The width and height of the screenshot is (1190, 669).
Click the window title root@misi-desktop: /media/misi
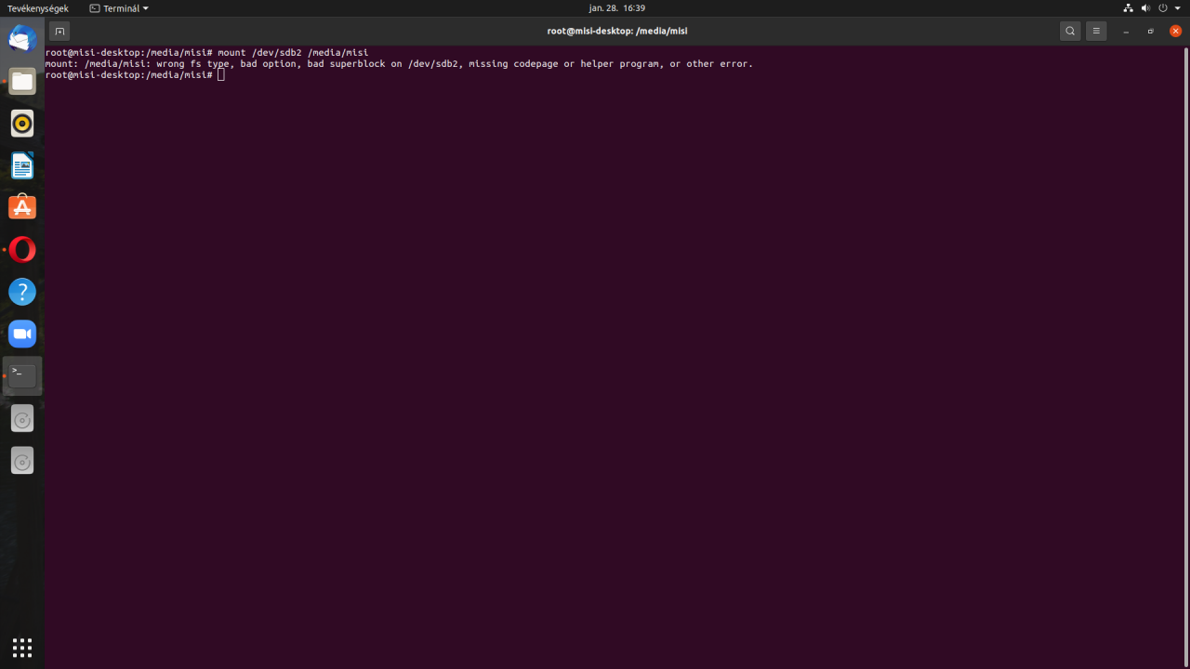coord(617,31)
